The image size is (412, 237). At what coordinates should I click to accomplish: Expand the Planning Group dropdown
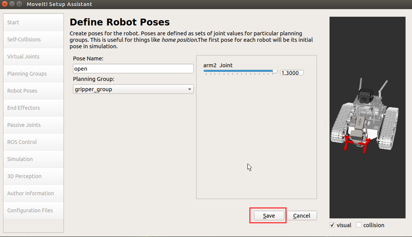(x=133, y=89)
